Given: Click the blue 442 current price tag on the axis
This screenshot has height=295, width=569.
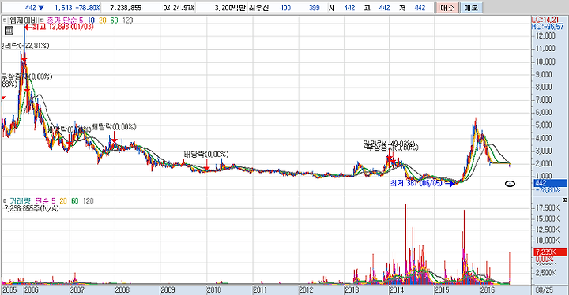Looking at the screenshot, I should 550,183.
